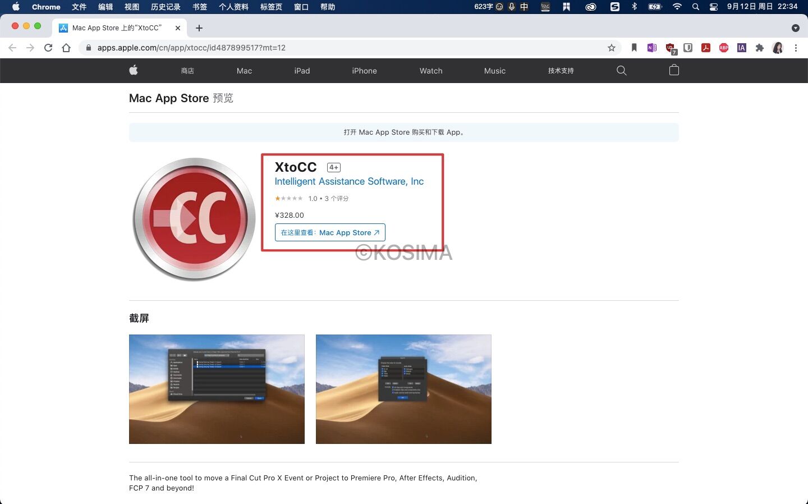Click the site lock icon in address bar
This screenshot has height=504, width=808.
coord(88,48)
